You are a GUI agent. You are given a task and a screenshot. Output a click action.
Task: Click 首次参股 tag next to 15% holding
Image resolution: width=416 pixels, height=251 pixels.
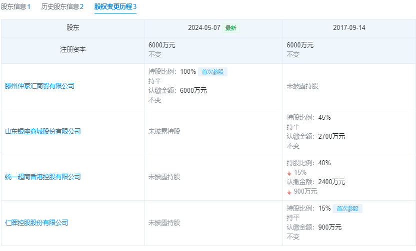(347, 209)
